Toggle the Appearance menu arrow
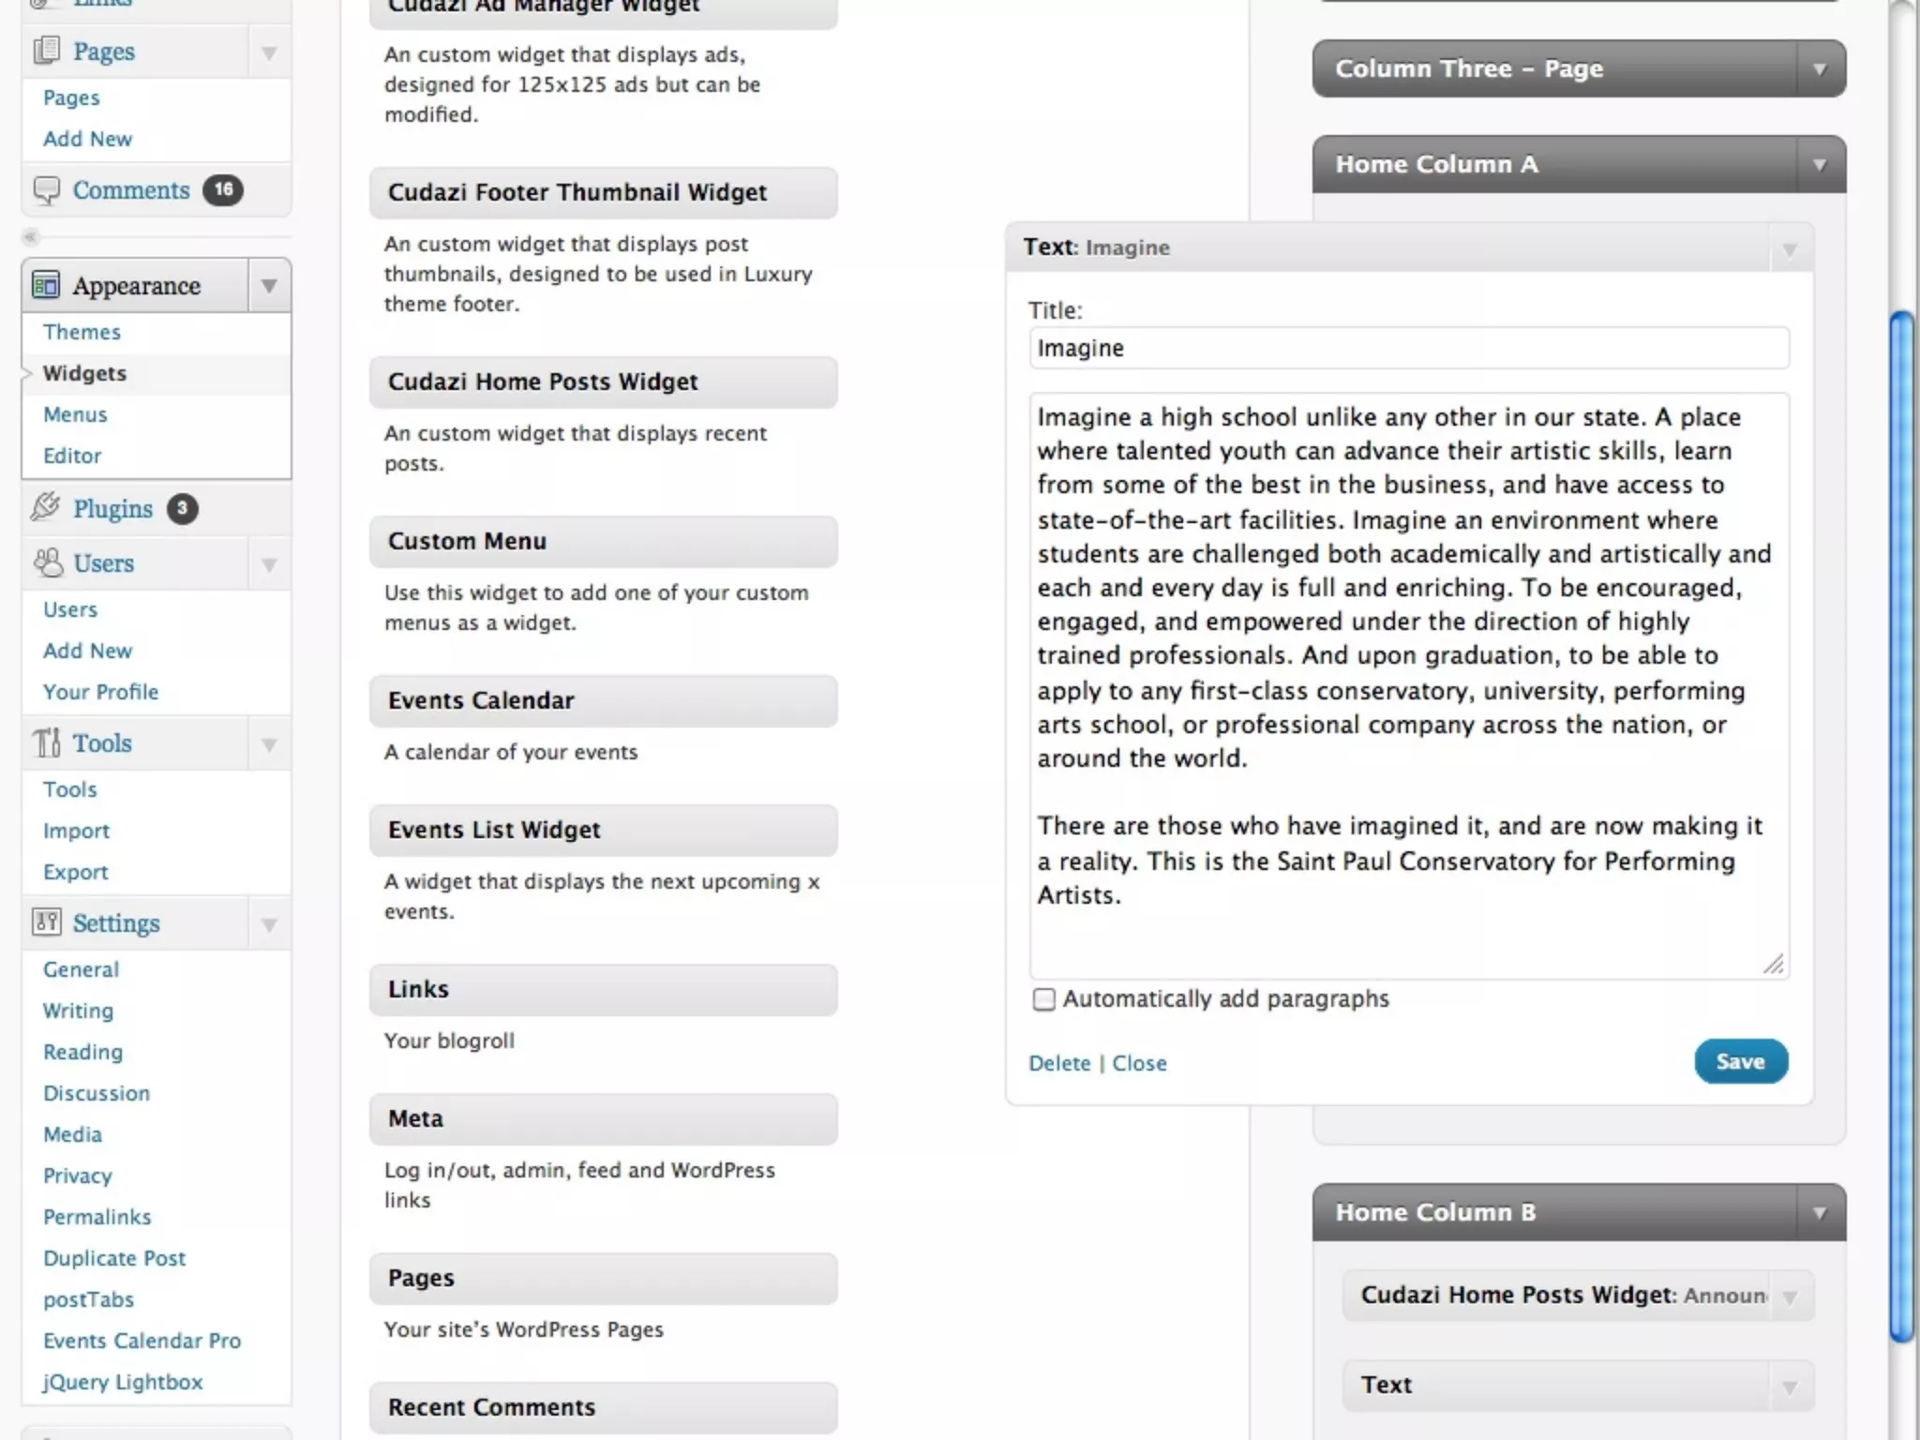Screen dimensions: 1920x1440 coord(269,286)
